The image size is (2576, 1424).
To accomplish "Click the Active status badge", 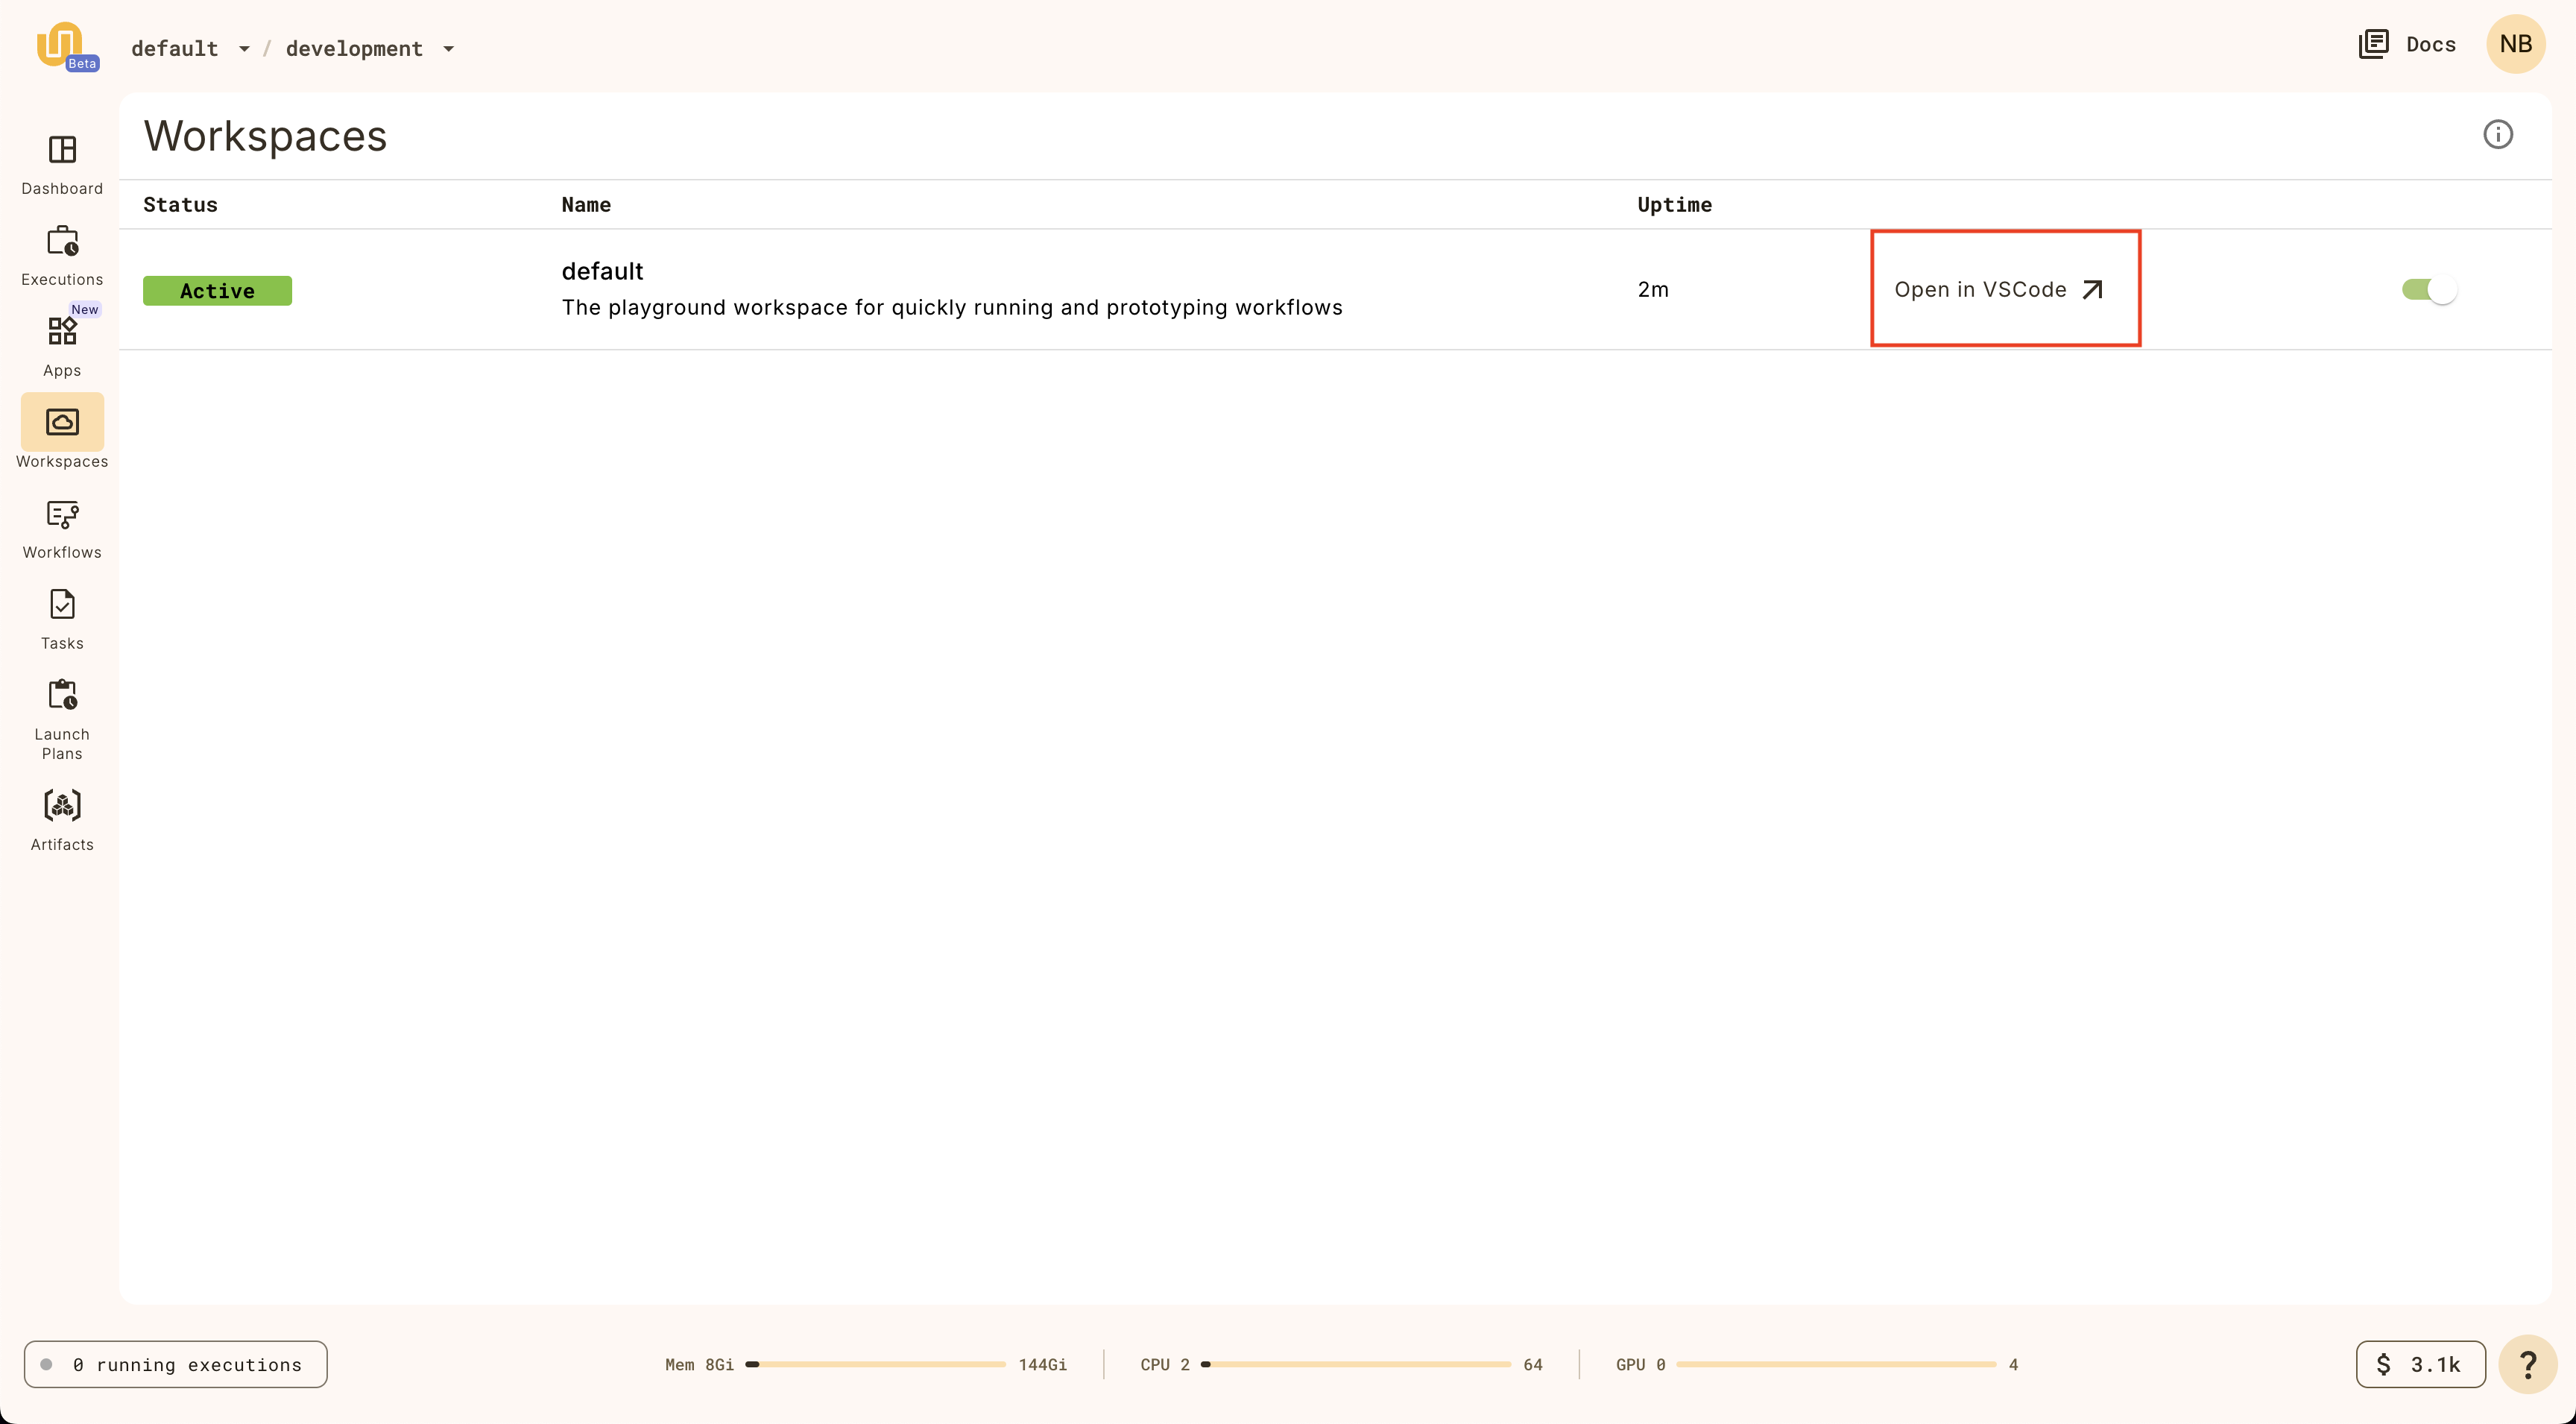I will click(217, 291).
